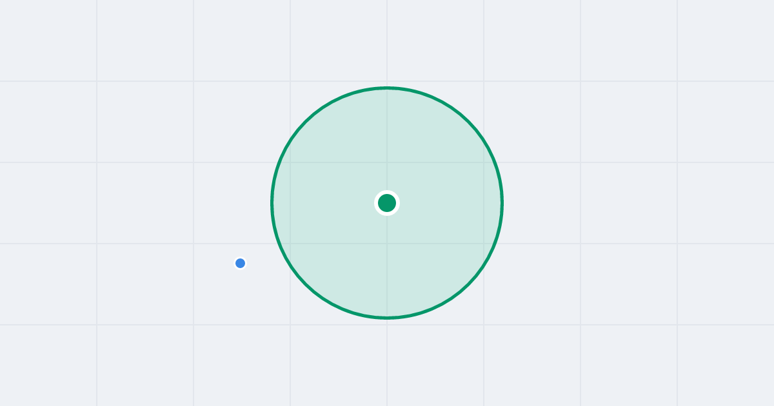The height and width of the screenshot is (406, 774).
Task: Click the empty grid background directly above the green circle
Action: 387,42
